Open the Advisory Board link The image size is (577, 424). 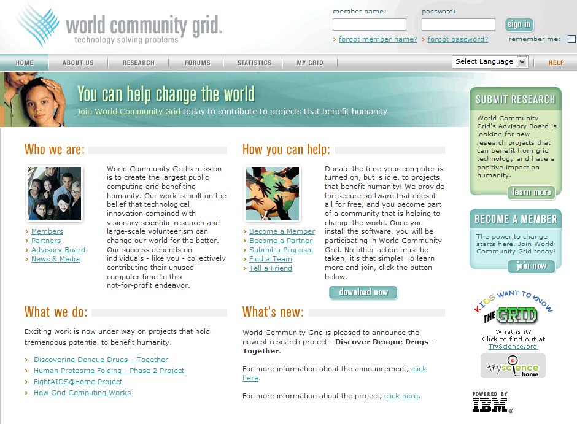58,250
